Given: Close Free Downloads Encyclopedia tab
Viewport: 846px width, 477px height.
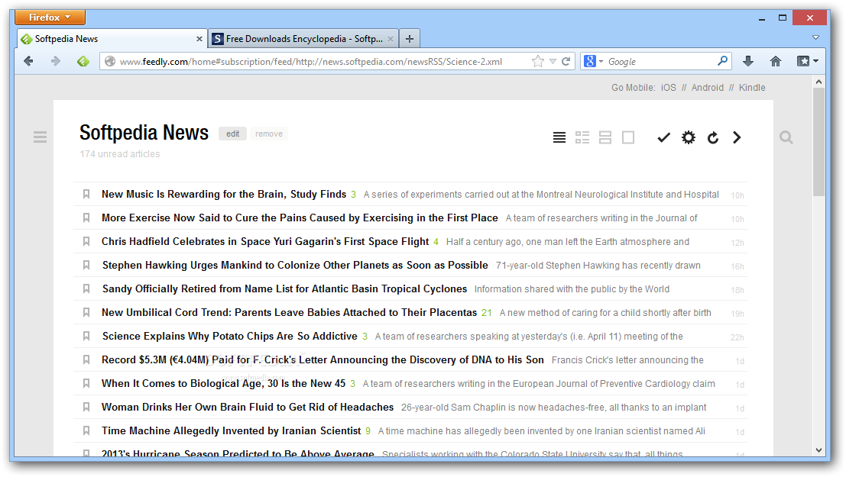Looking at the screenshot, I should pos(391,39).
